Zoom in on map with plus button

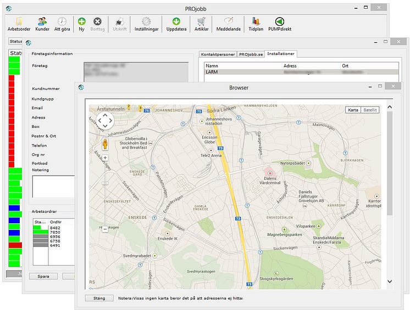pyautogui.click(x=105, y=157)
